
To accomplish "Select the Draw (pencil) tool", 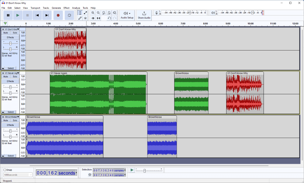I will (80, 18).
